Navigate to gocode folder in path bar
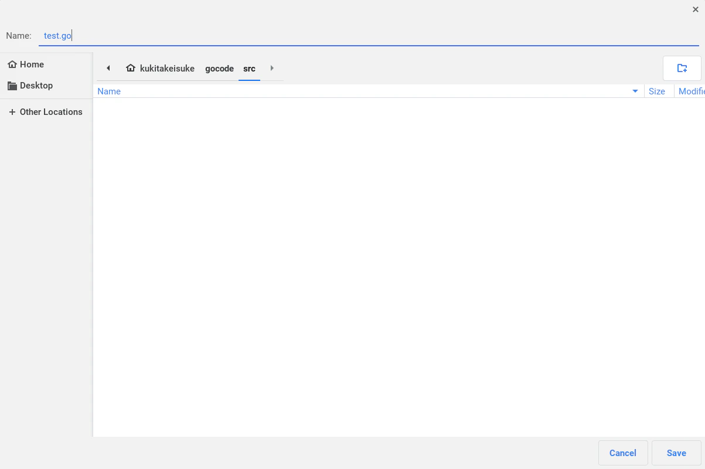Screen dimensions: 705x469 219,69
